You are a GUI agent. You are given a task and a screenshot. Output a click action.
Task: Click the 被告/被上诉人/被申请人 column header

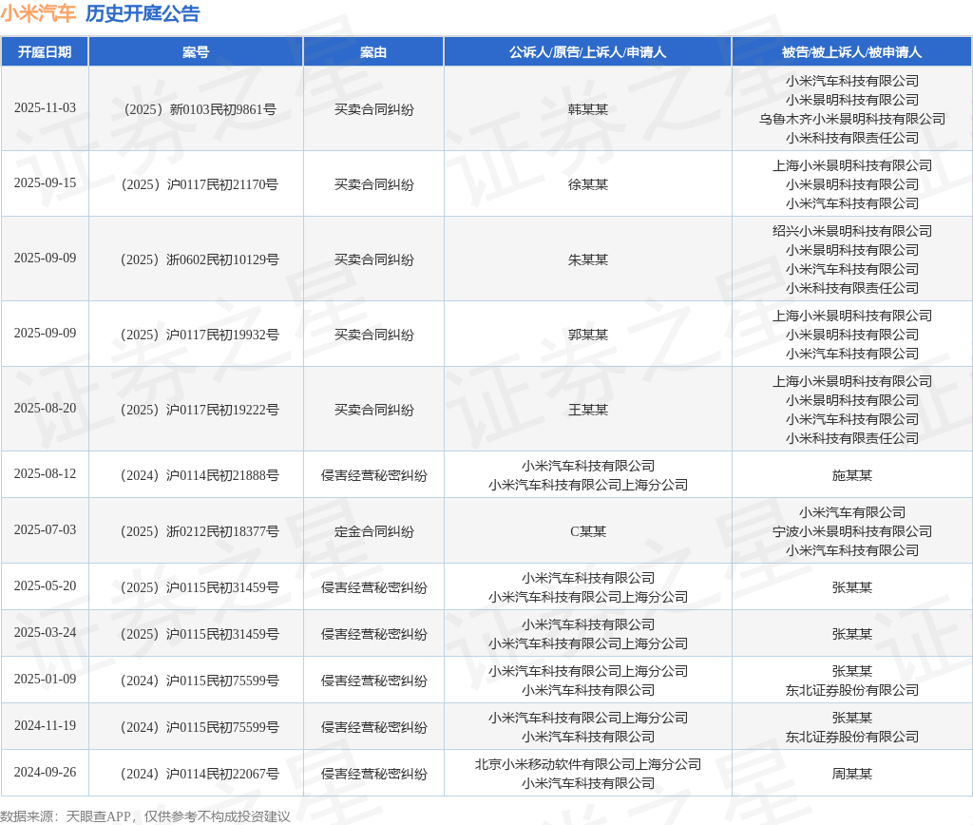pos(852,52)
